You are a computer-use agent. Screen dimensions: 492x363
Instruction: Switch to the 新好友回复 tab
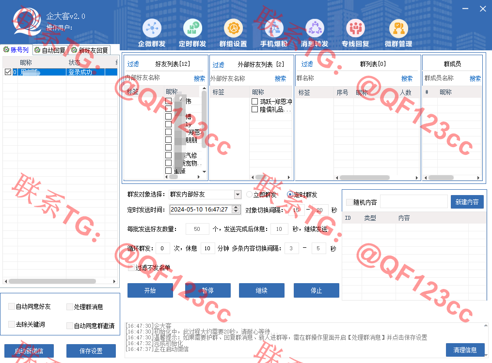click(x=90, y=50)
